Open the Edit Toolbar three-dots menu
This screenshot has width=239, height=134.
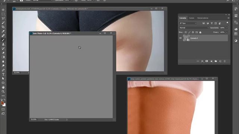click(x=3, y=96)
